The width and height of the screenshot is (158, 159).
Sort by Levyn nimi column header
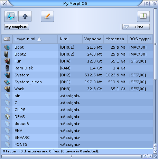click(x=35, y=39)
